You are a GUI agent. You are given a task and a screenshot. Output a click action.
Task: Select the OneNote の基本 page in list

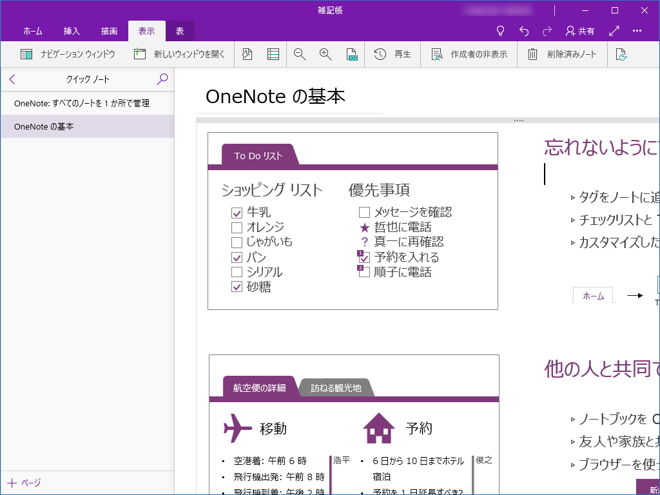pyautogui.click(x=88, y=126)
